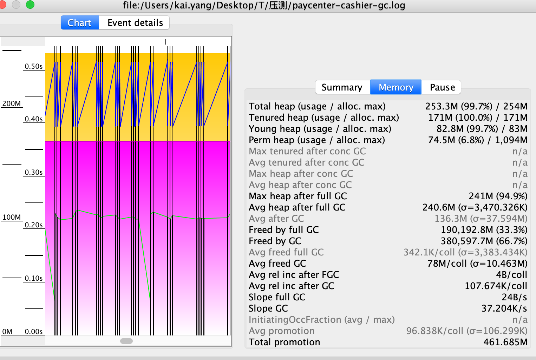The image size is (536, 360).
Task: Click the '0.00s' pause axis label
Action: [34, 332]
